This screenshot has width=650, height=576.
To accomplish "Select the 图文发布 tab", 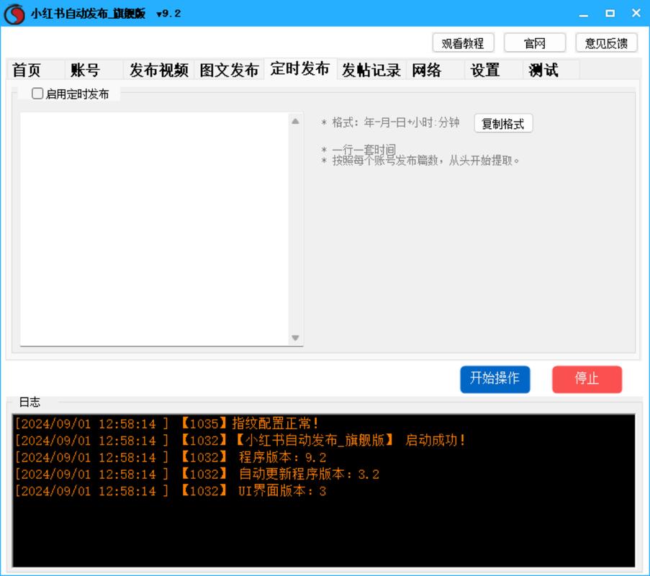I will point(229,70).
